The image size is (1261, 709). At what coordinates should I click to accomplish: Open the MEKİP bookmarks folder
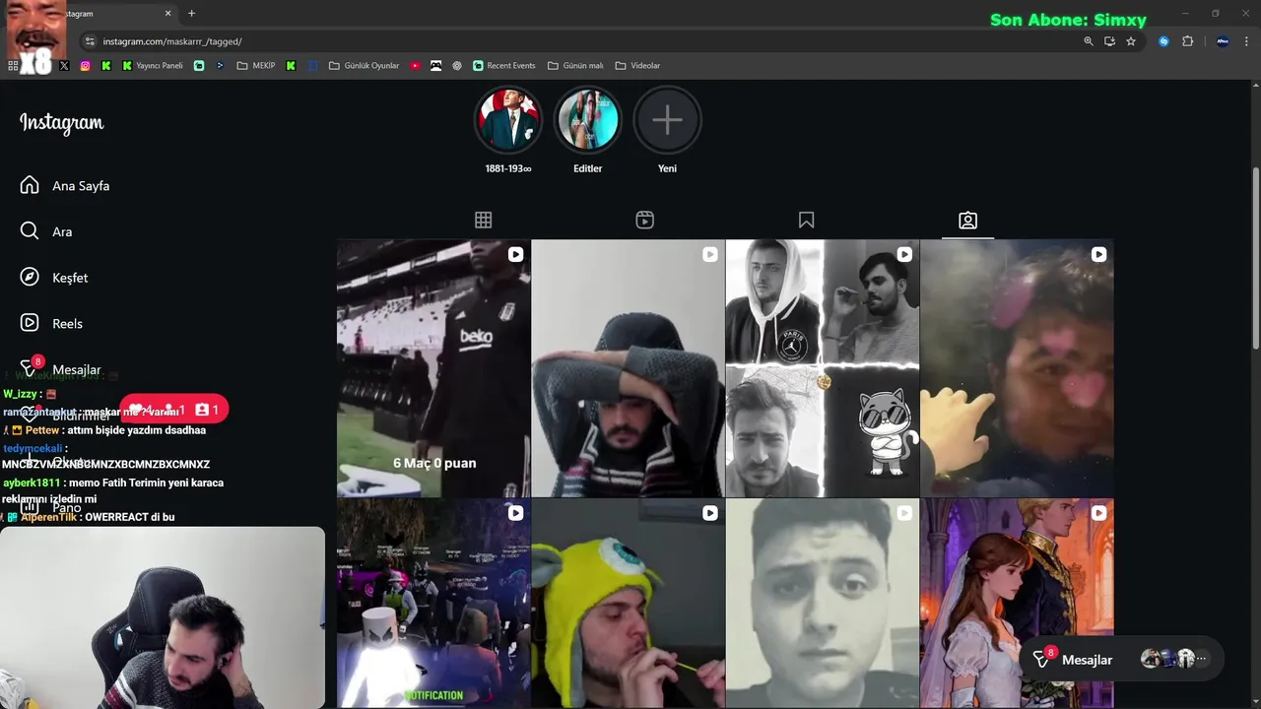(x=256, y=66)
